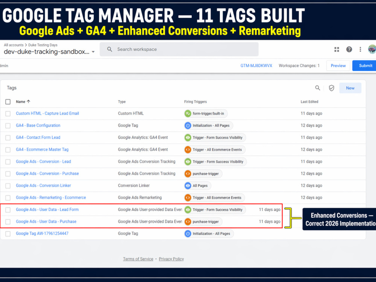Click the purchase-trigger chip in Conversion - Purchase row
The height and width of the screenshot is (282, 376).
pyautogui.click(x=203, y=174)
